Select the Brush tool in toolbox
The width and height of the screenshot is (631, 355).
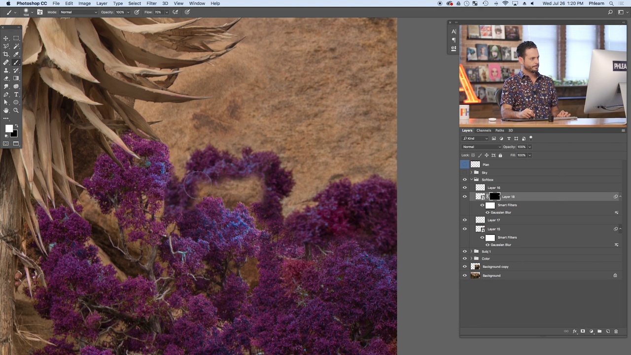(x=16, y=62)
